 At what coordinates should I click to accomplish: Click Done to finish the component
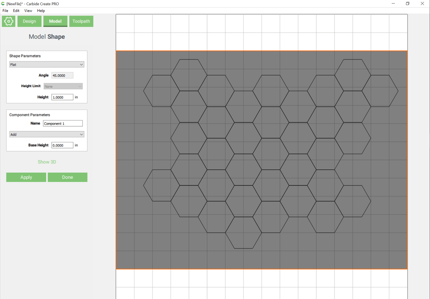point(67,177)
